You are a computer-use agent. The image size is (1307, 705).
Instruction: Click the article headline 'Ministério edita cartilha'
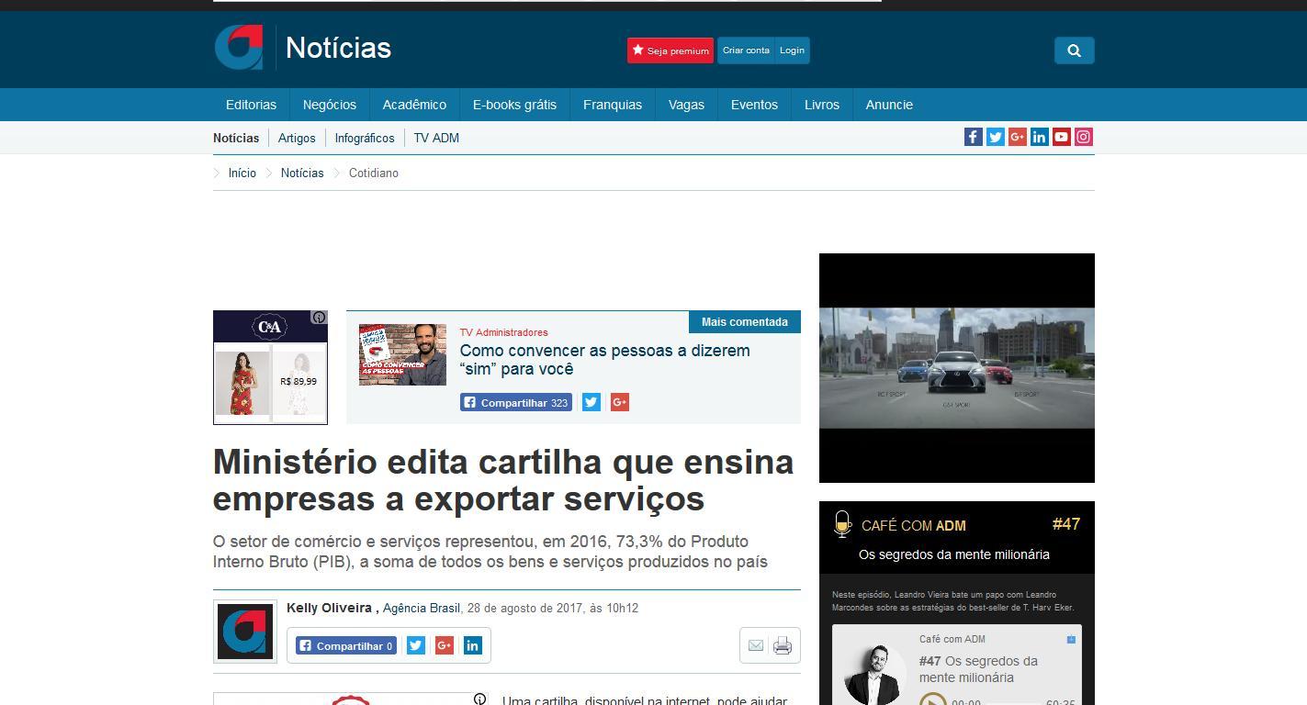503,480
